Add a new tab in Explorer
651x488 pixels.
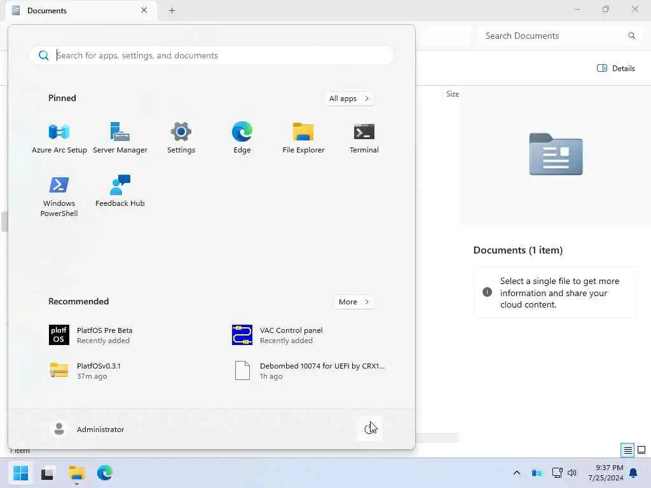[172, 11]
